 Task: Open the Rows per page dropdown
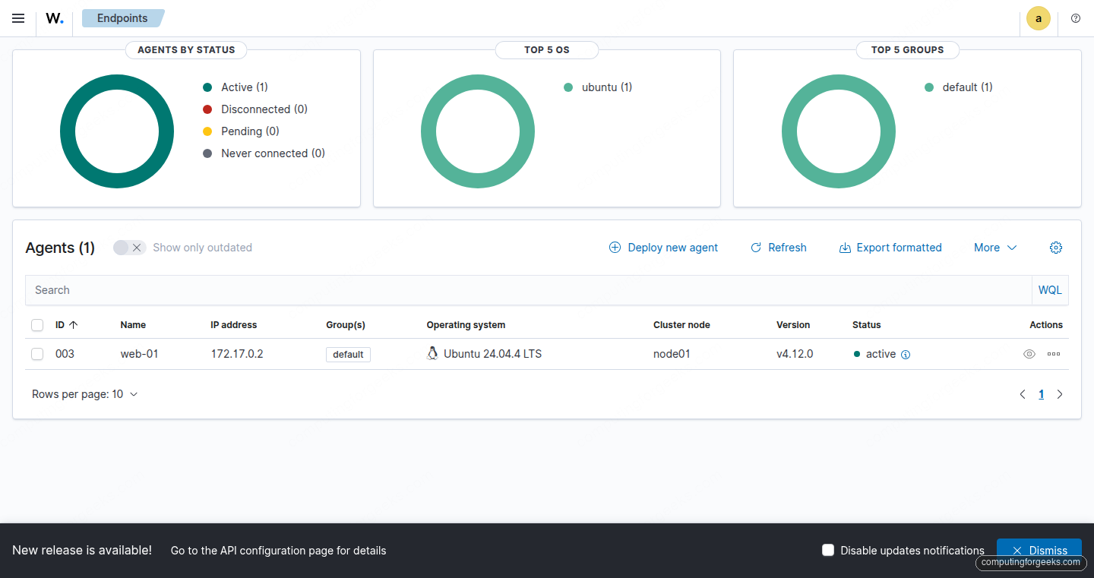tap(84, 393)
